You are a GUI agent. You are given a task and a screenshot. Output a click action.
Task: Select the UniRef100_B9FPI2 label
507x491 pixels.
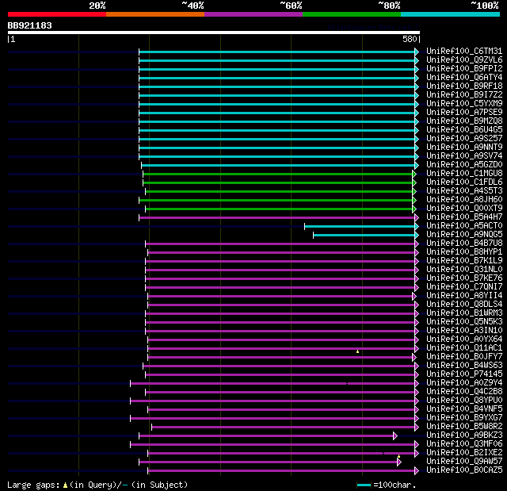click(464, 69)
